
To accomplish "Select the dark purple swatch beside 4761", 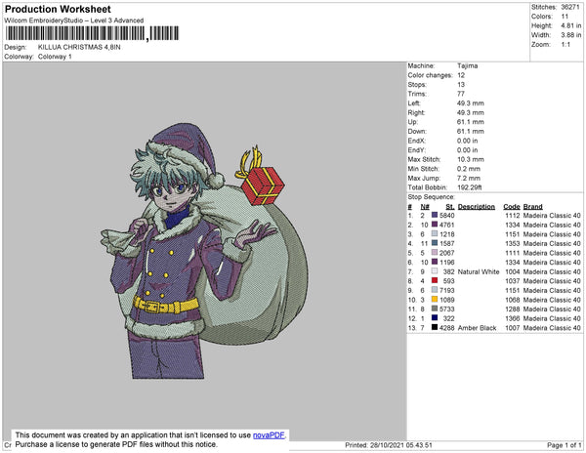I will 435,225.
